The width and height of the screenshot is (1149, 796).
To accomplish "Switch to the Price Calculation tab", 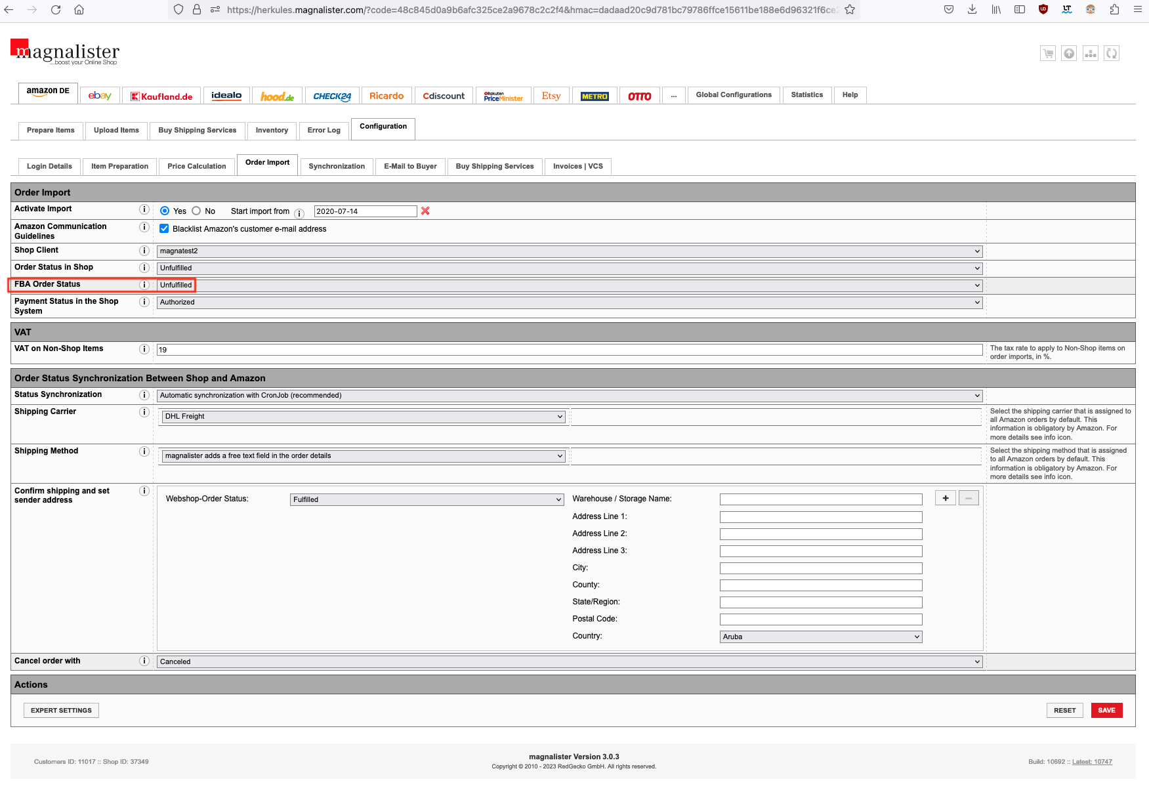I will pyautogui.click(x=196, y=167).
